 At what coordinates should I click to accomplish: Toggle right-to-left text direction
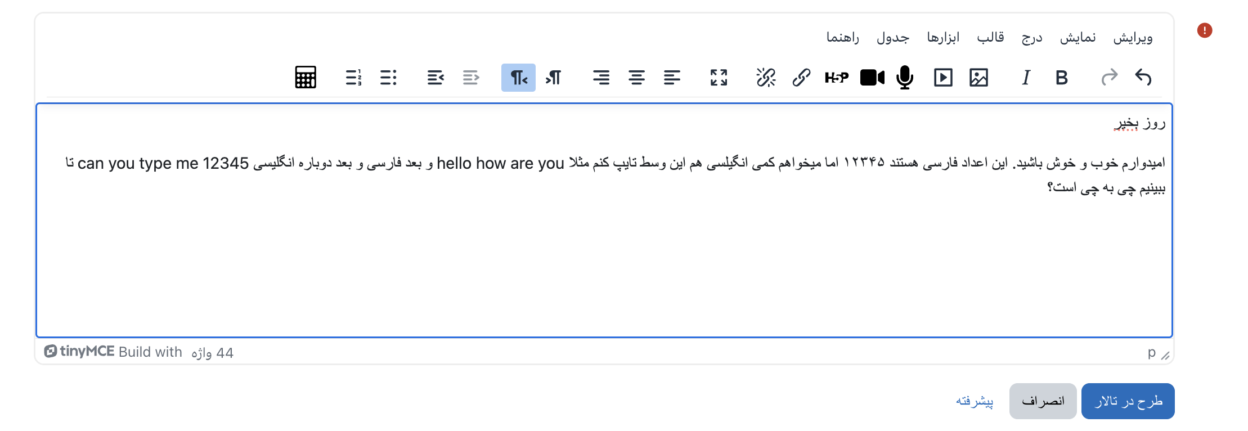pos(518,77)
